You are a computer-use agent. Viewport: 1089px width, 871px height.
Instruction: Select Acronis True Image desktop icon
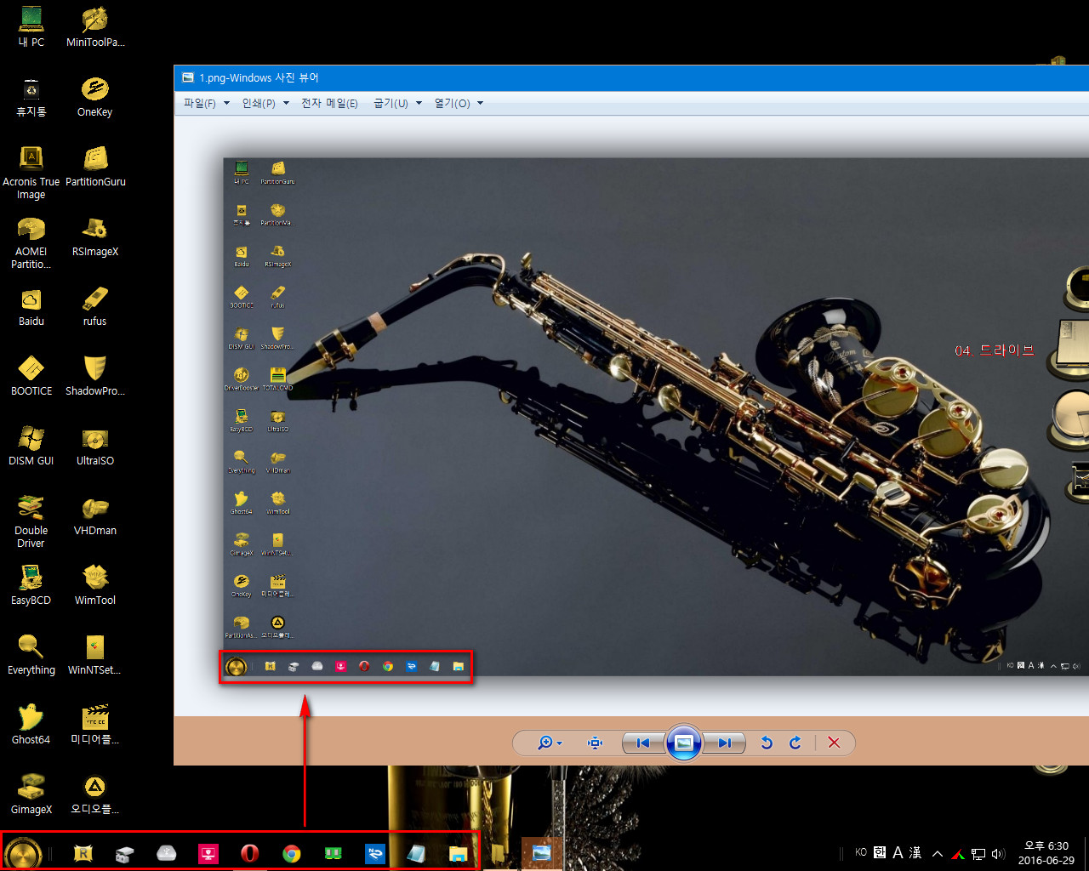[x=31, y=173]
